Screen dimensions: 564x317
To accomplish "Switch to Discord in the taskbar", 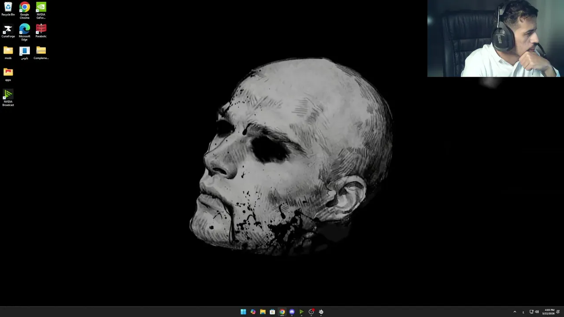I will 292,312.
